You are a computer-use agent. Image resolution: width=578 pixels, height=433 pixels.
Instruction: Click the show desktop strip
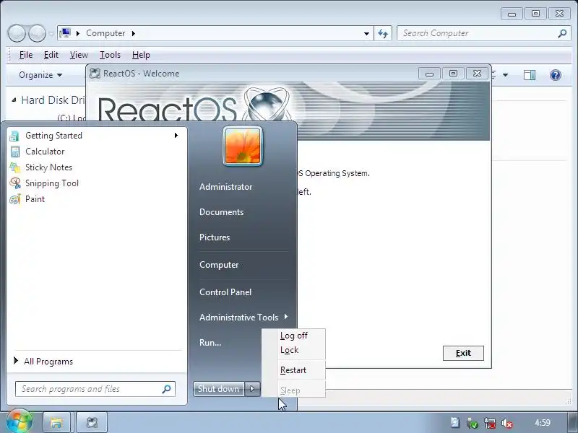(573, 422)
